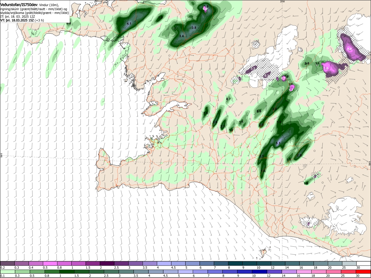
Task: Pick the grey-green 3–3.5 rain legend swatch
Action: click(126, 272)
